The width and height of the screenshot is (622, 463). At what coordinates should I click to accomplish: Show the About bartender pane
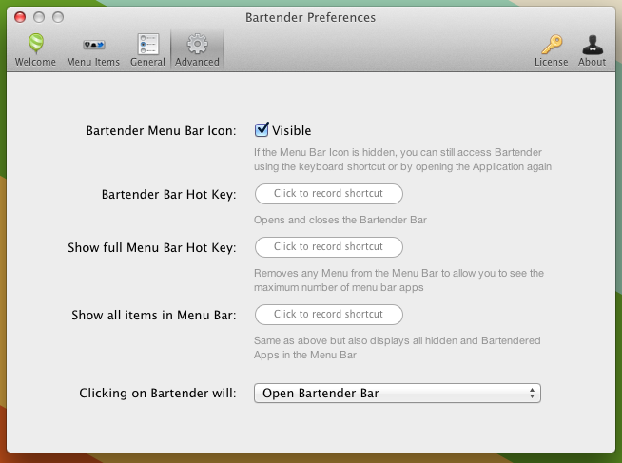[593, 49]
